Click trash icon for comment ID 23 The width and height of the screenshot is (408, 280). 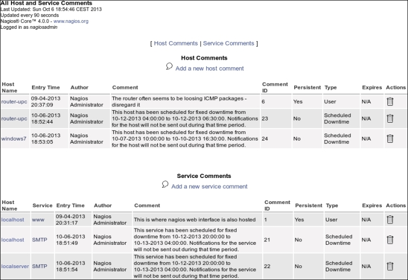pyautogui.click(x=390, y=119)
